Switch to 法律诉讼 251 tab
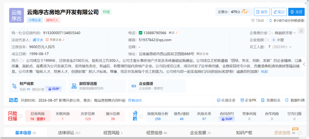Screen dimensions: 309x139 [69, 133]
